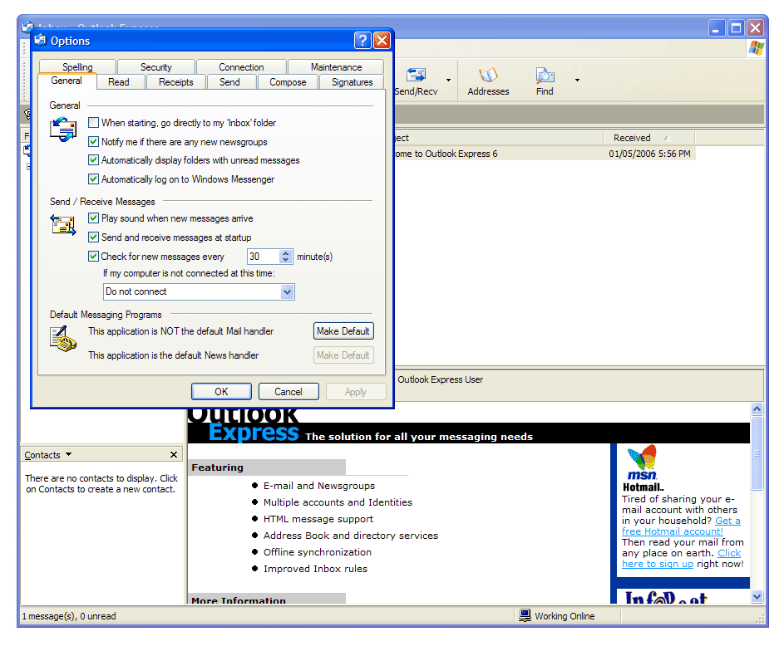
Task: Make default Mail handler button
Action: click(x=343, y=331)
